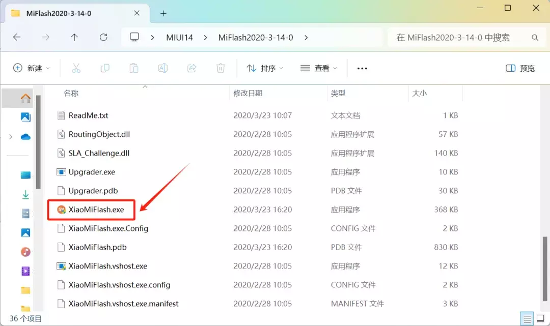Cut selected item with scissors icon
Viewport: 550px width, 326px height.
pyautogui.click(x=76, y=68)
